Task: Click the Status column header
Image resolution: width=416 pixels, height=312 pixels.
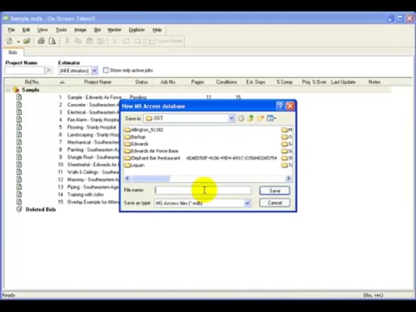Action: tap(141, 82)
